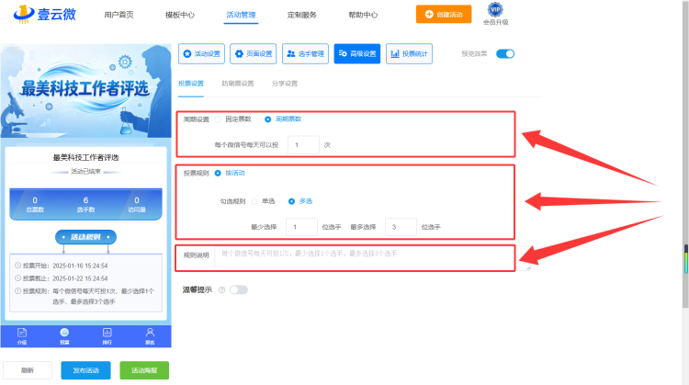Open 投票统计 chart button
The image size is (689, 385).
point(409,53)
